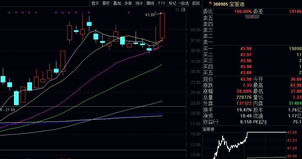Click the 买一 volume 19090
Screen dimensions: 302x159
(x=295, y=49)
